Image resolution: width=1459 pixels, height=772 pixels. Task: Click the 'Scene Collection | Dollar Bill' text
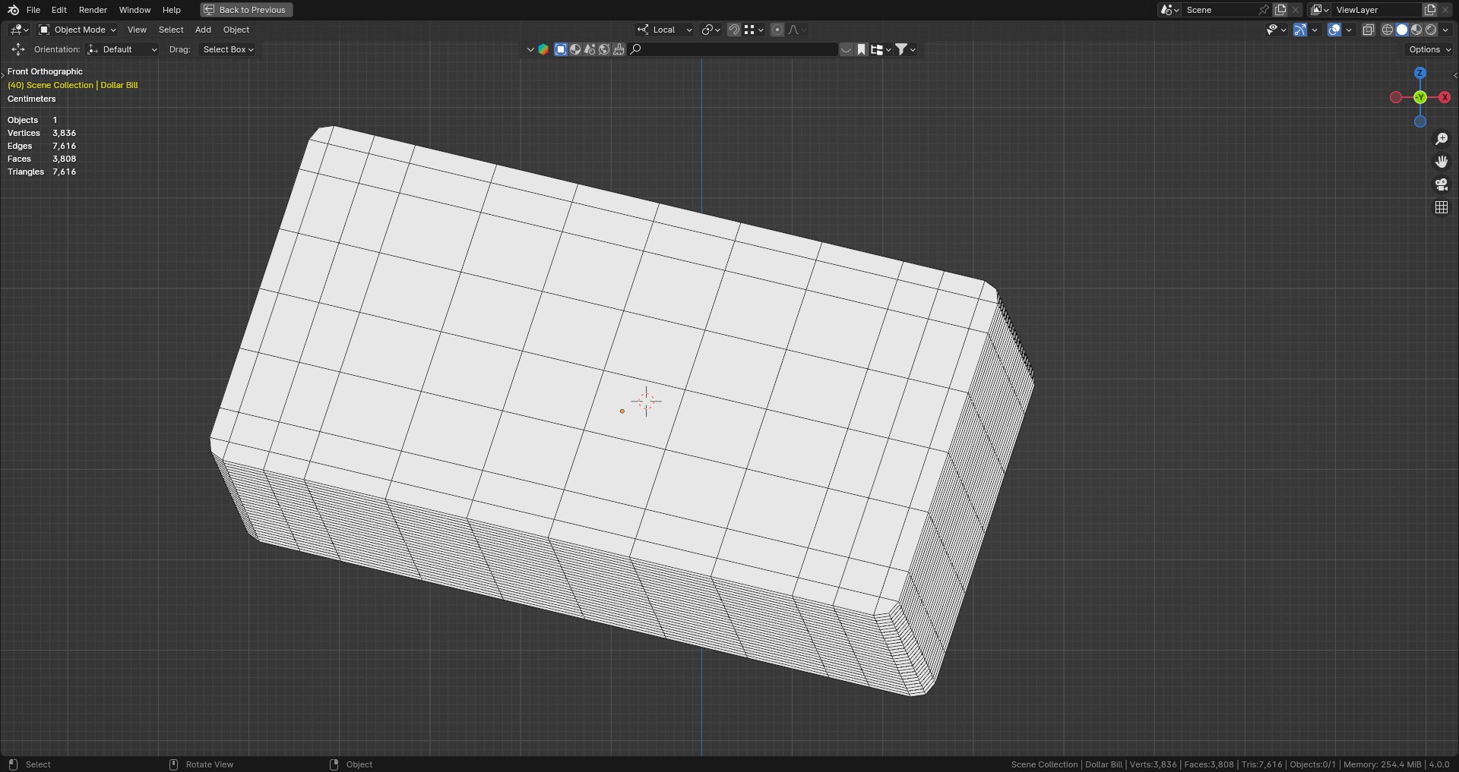click(x=82, y=85)
